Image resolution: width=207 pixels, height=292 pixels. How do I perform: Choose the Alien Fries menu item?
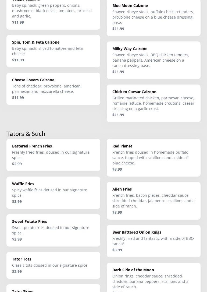coord(154,201)
